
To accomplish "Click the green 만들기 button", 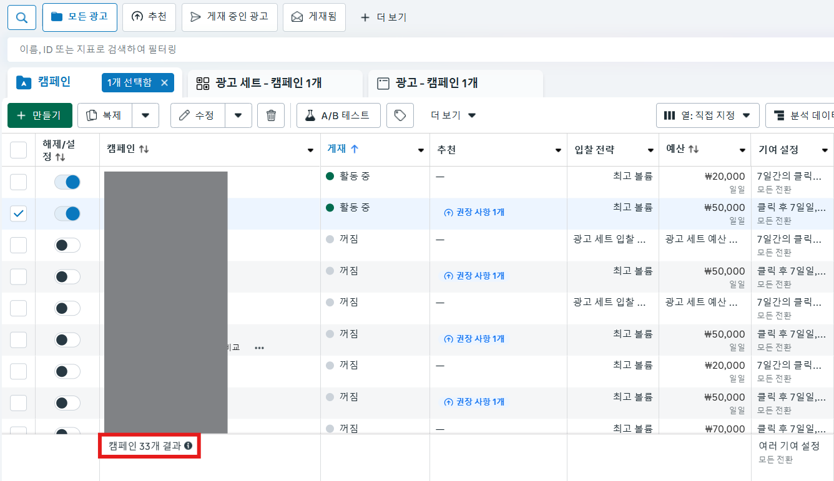I will click(40, 115).
